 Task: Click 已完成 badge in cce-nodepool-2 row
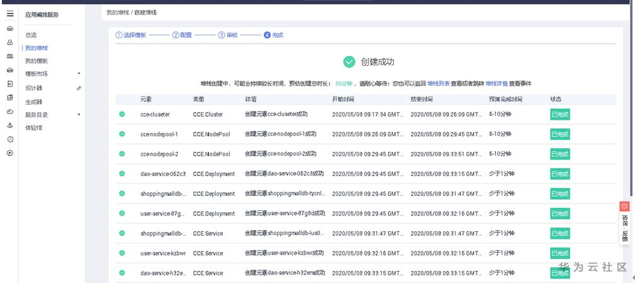coord(560,154)
